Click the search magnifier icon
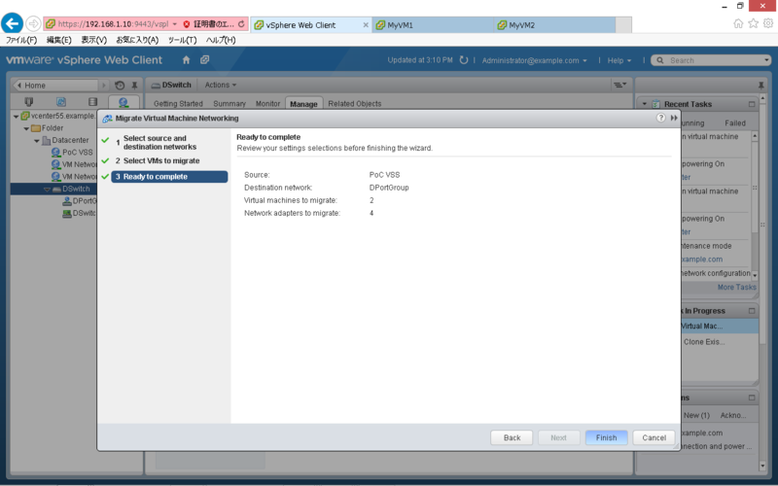The image size is (778, 486). 660,60
